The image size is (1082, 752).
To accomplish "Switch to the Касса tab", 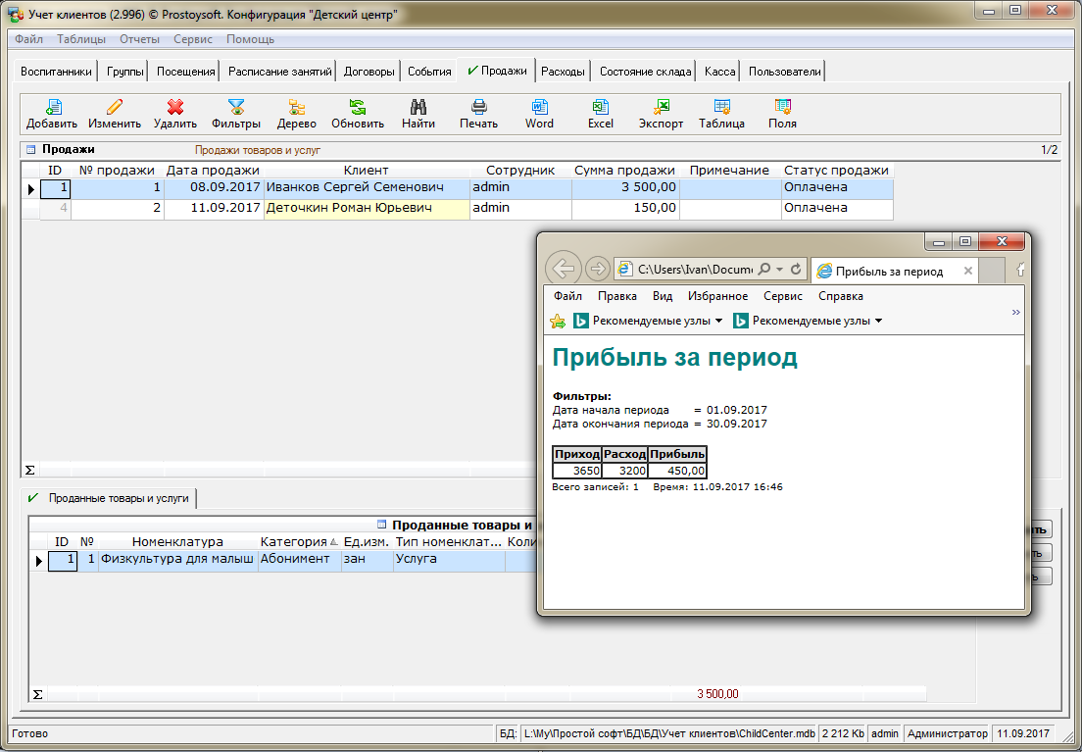I will [719, 72].
